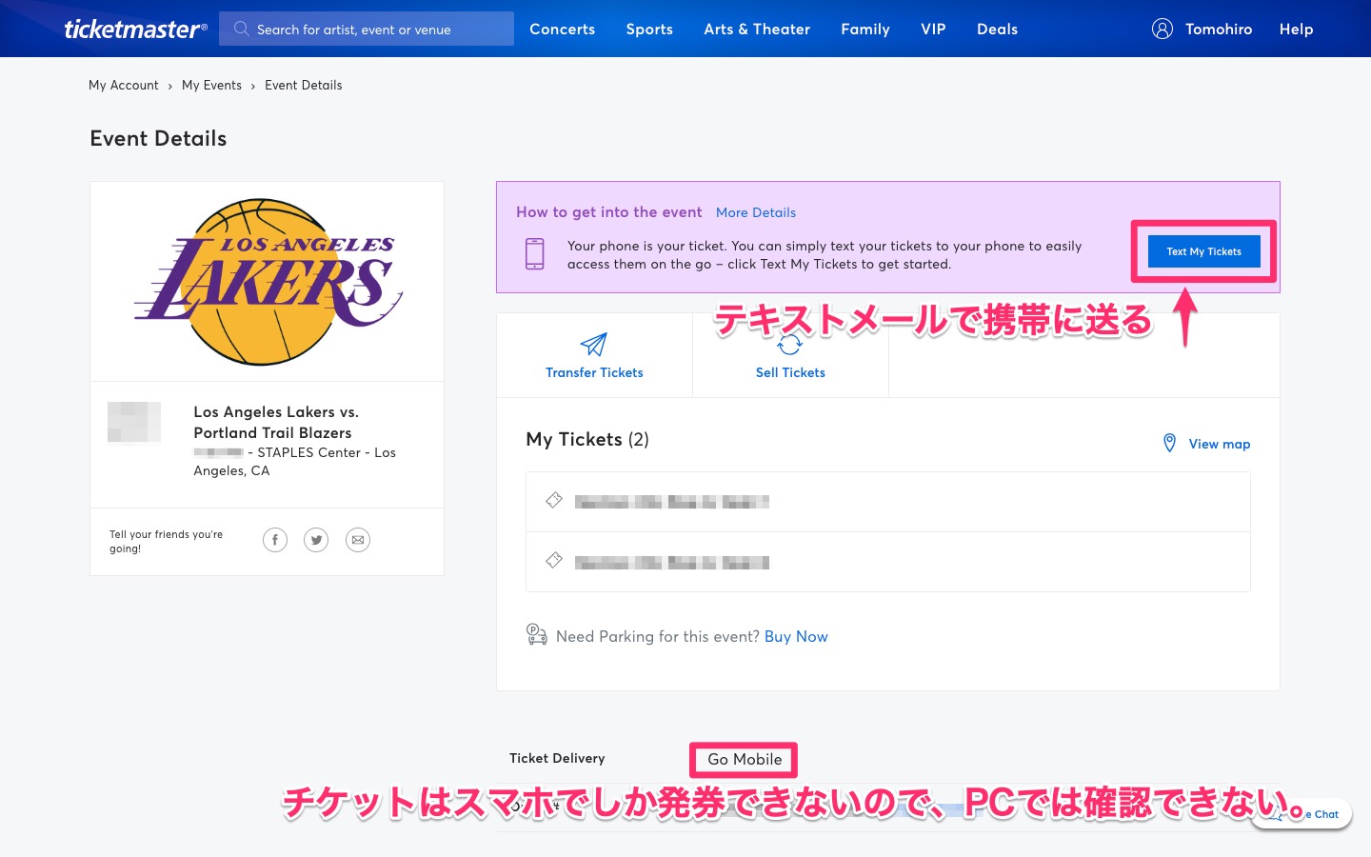Click the Transfer Tickets paper plane icon

pyautogui.click(x=594, y=344)
